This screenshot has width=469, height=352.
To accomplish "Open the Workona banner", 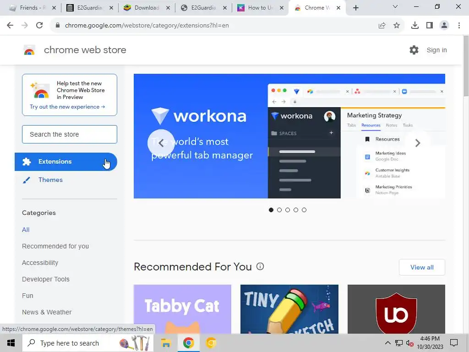I will coord(289,136).
